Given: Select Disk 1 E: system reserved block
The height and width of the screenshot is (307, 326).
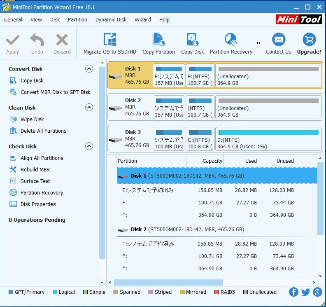Looking at the screenshot, I should coord(169,75).
